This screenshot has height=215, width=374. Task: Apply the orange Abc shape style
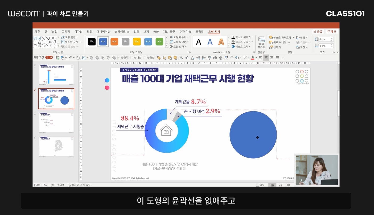click(114, 42)
